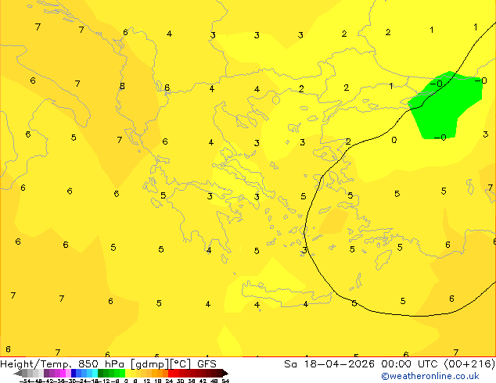Click the 54 label on legend scale
This screenshot has width=496, height=383.
pyautogui.click(x=225, y=381)
